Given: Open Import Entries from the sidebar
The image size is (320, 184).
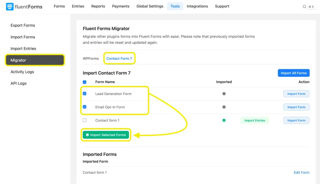Looking at the screenshot, I should pos(23,48).
